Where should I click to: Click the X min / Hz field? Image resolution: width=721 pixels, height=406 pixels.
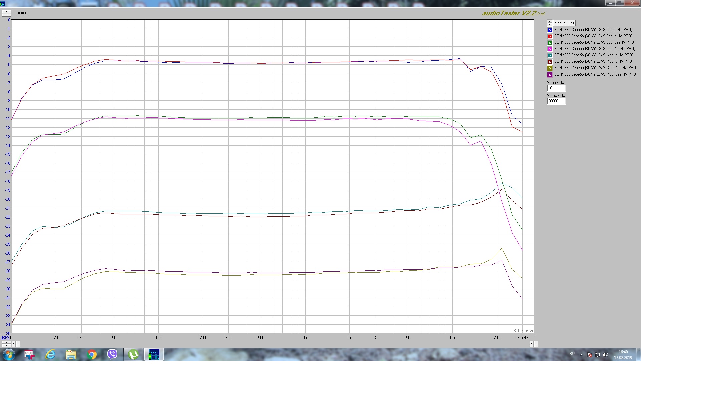[x=556, y=88]
